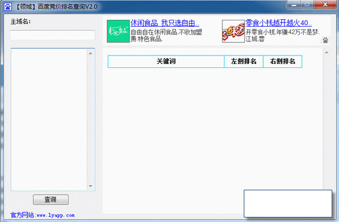Select the 关键词 column header
The height and width of the screenshot is (222, 339).
166,61
